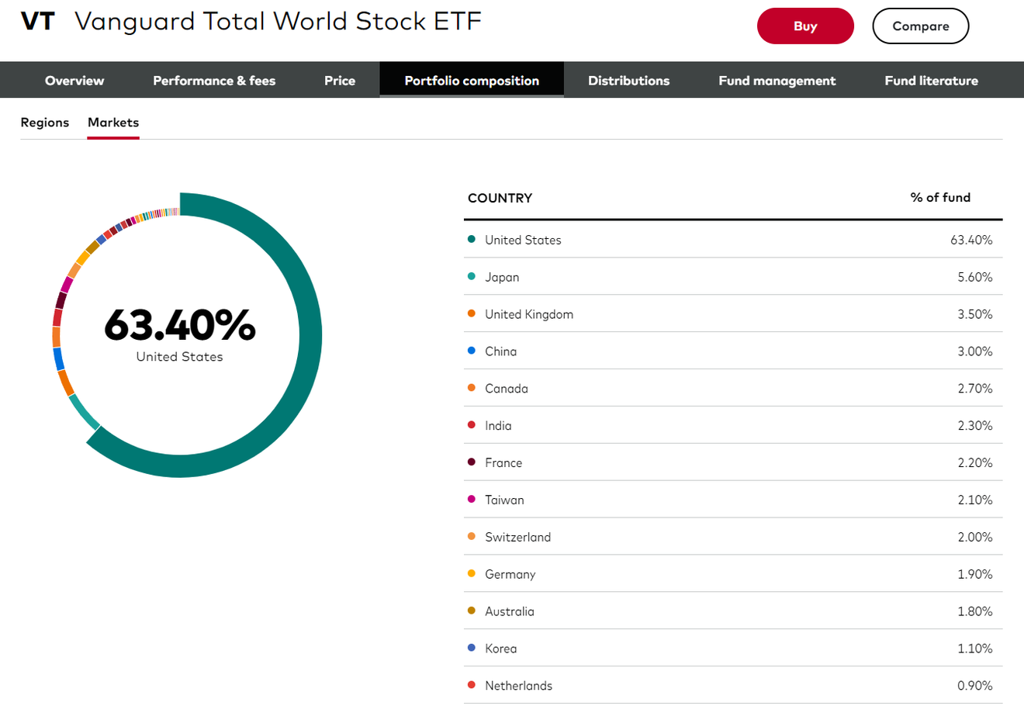Click the 2.00% Switzerland value
1024x706 pixels.
point(974,537)
